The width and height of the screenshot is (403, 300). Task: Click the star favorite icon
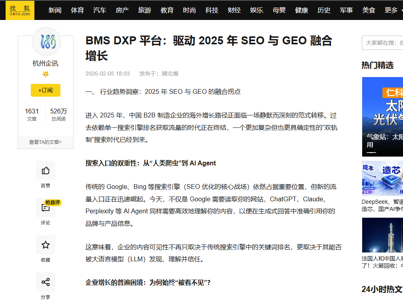(46, 245)
